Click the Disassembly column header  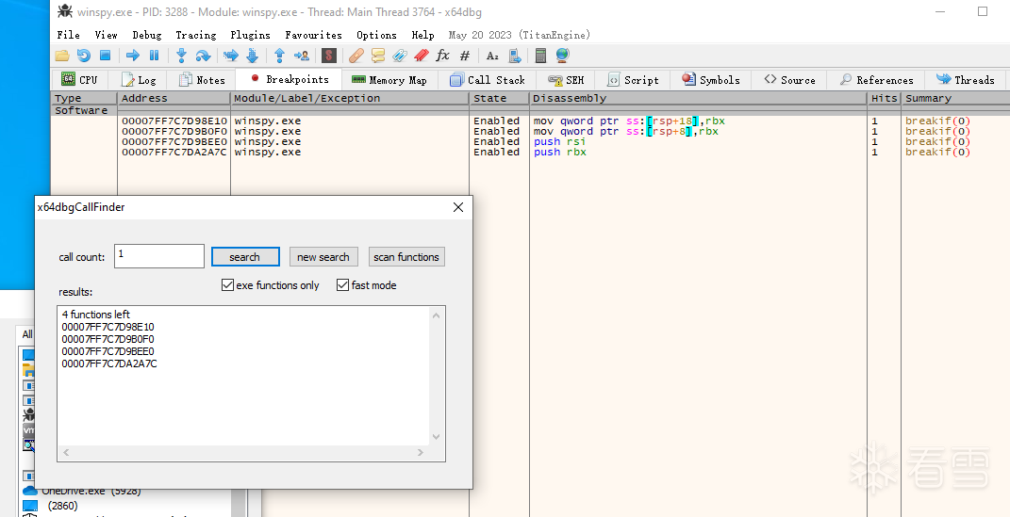698,98
